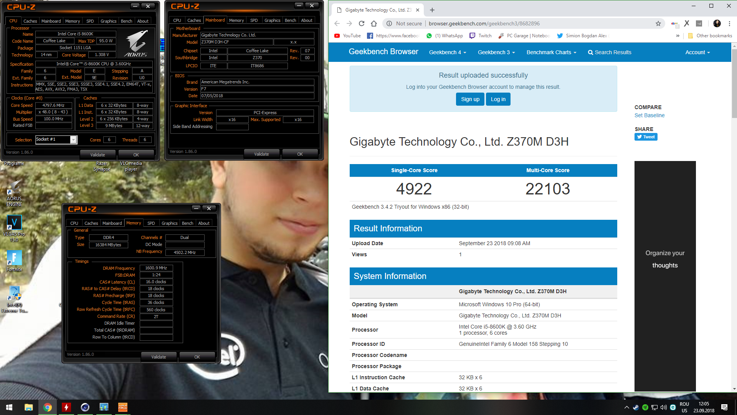
Task: Select Graphics tab in CPU-Z Mainboard window
Action: (x=272, y=20)
